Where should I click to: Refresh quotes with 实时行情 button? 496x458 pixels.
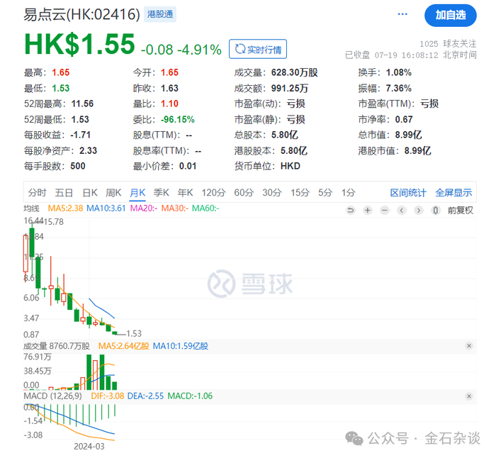[x=258, y=49]
